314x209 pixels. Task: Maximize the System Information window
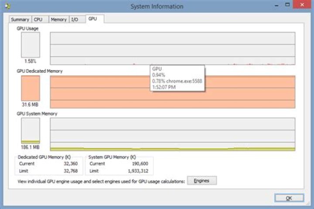coord(287,5)
